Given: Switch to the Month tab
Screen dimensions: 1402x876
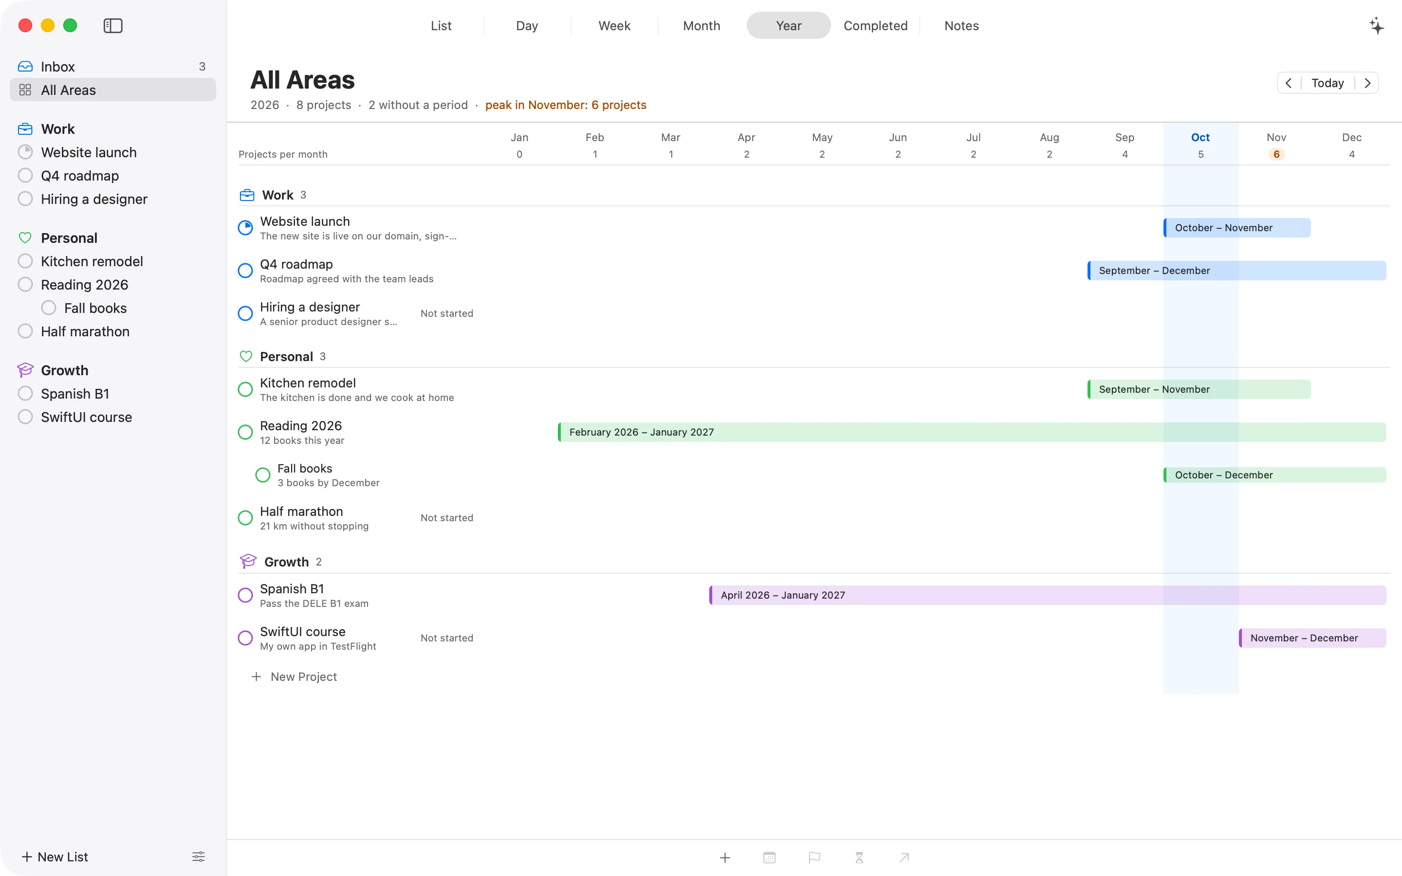Looking at the screenshot, I should [x=701, y=25].
